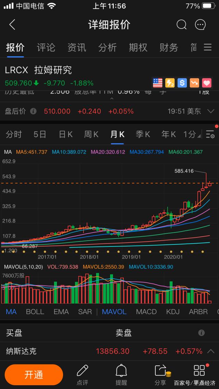Screen dimensions: 219x389
Task: Tap the LRCX 拉姆研究 stock title
Action: (38, 70)
